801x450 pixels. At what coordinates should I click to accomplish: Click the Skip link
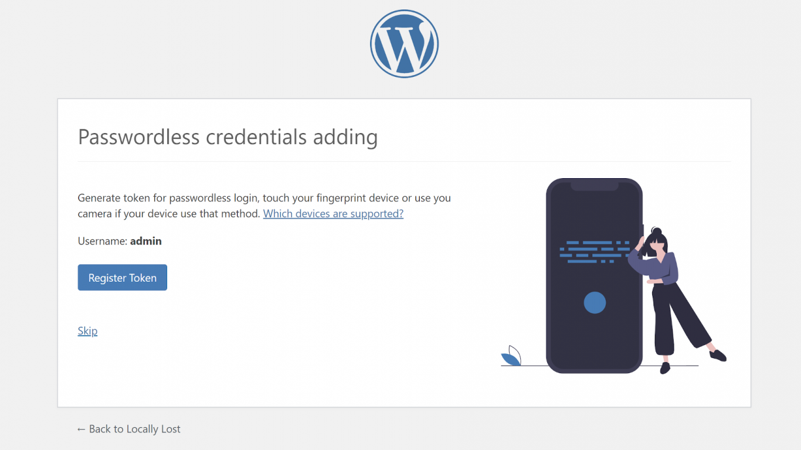[x=87, y=330]
